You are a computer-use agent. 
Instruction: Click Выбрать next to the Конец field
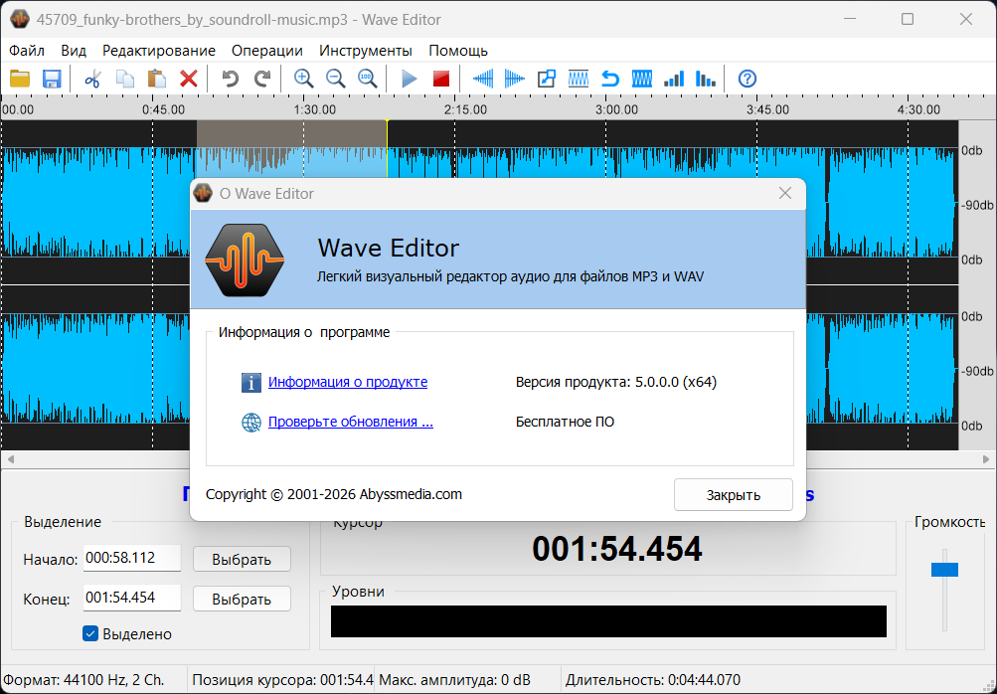pos(242,599)
